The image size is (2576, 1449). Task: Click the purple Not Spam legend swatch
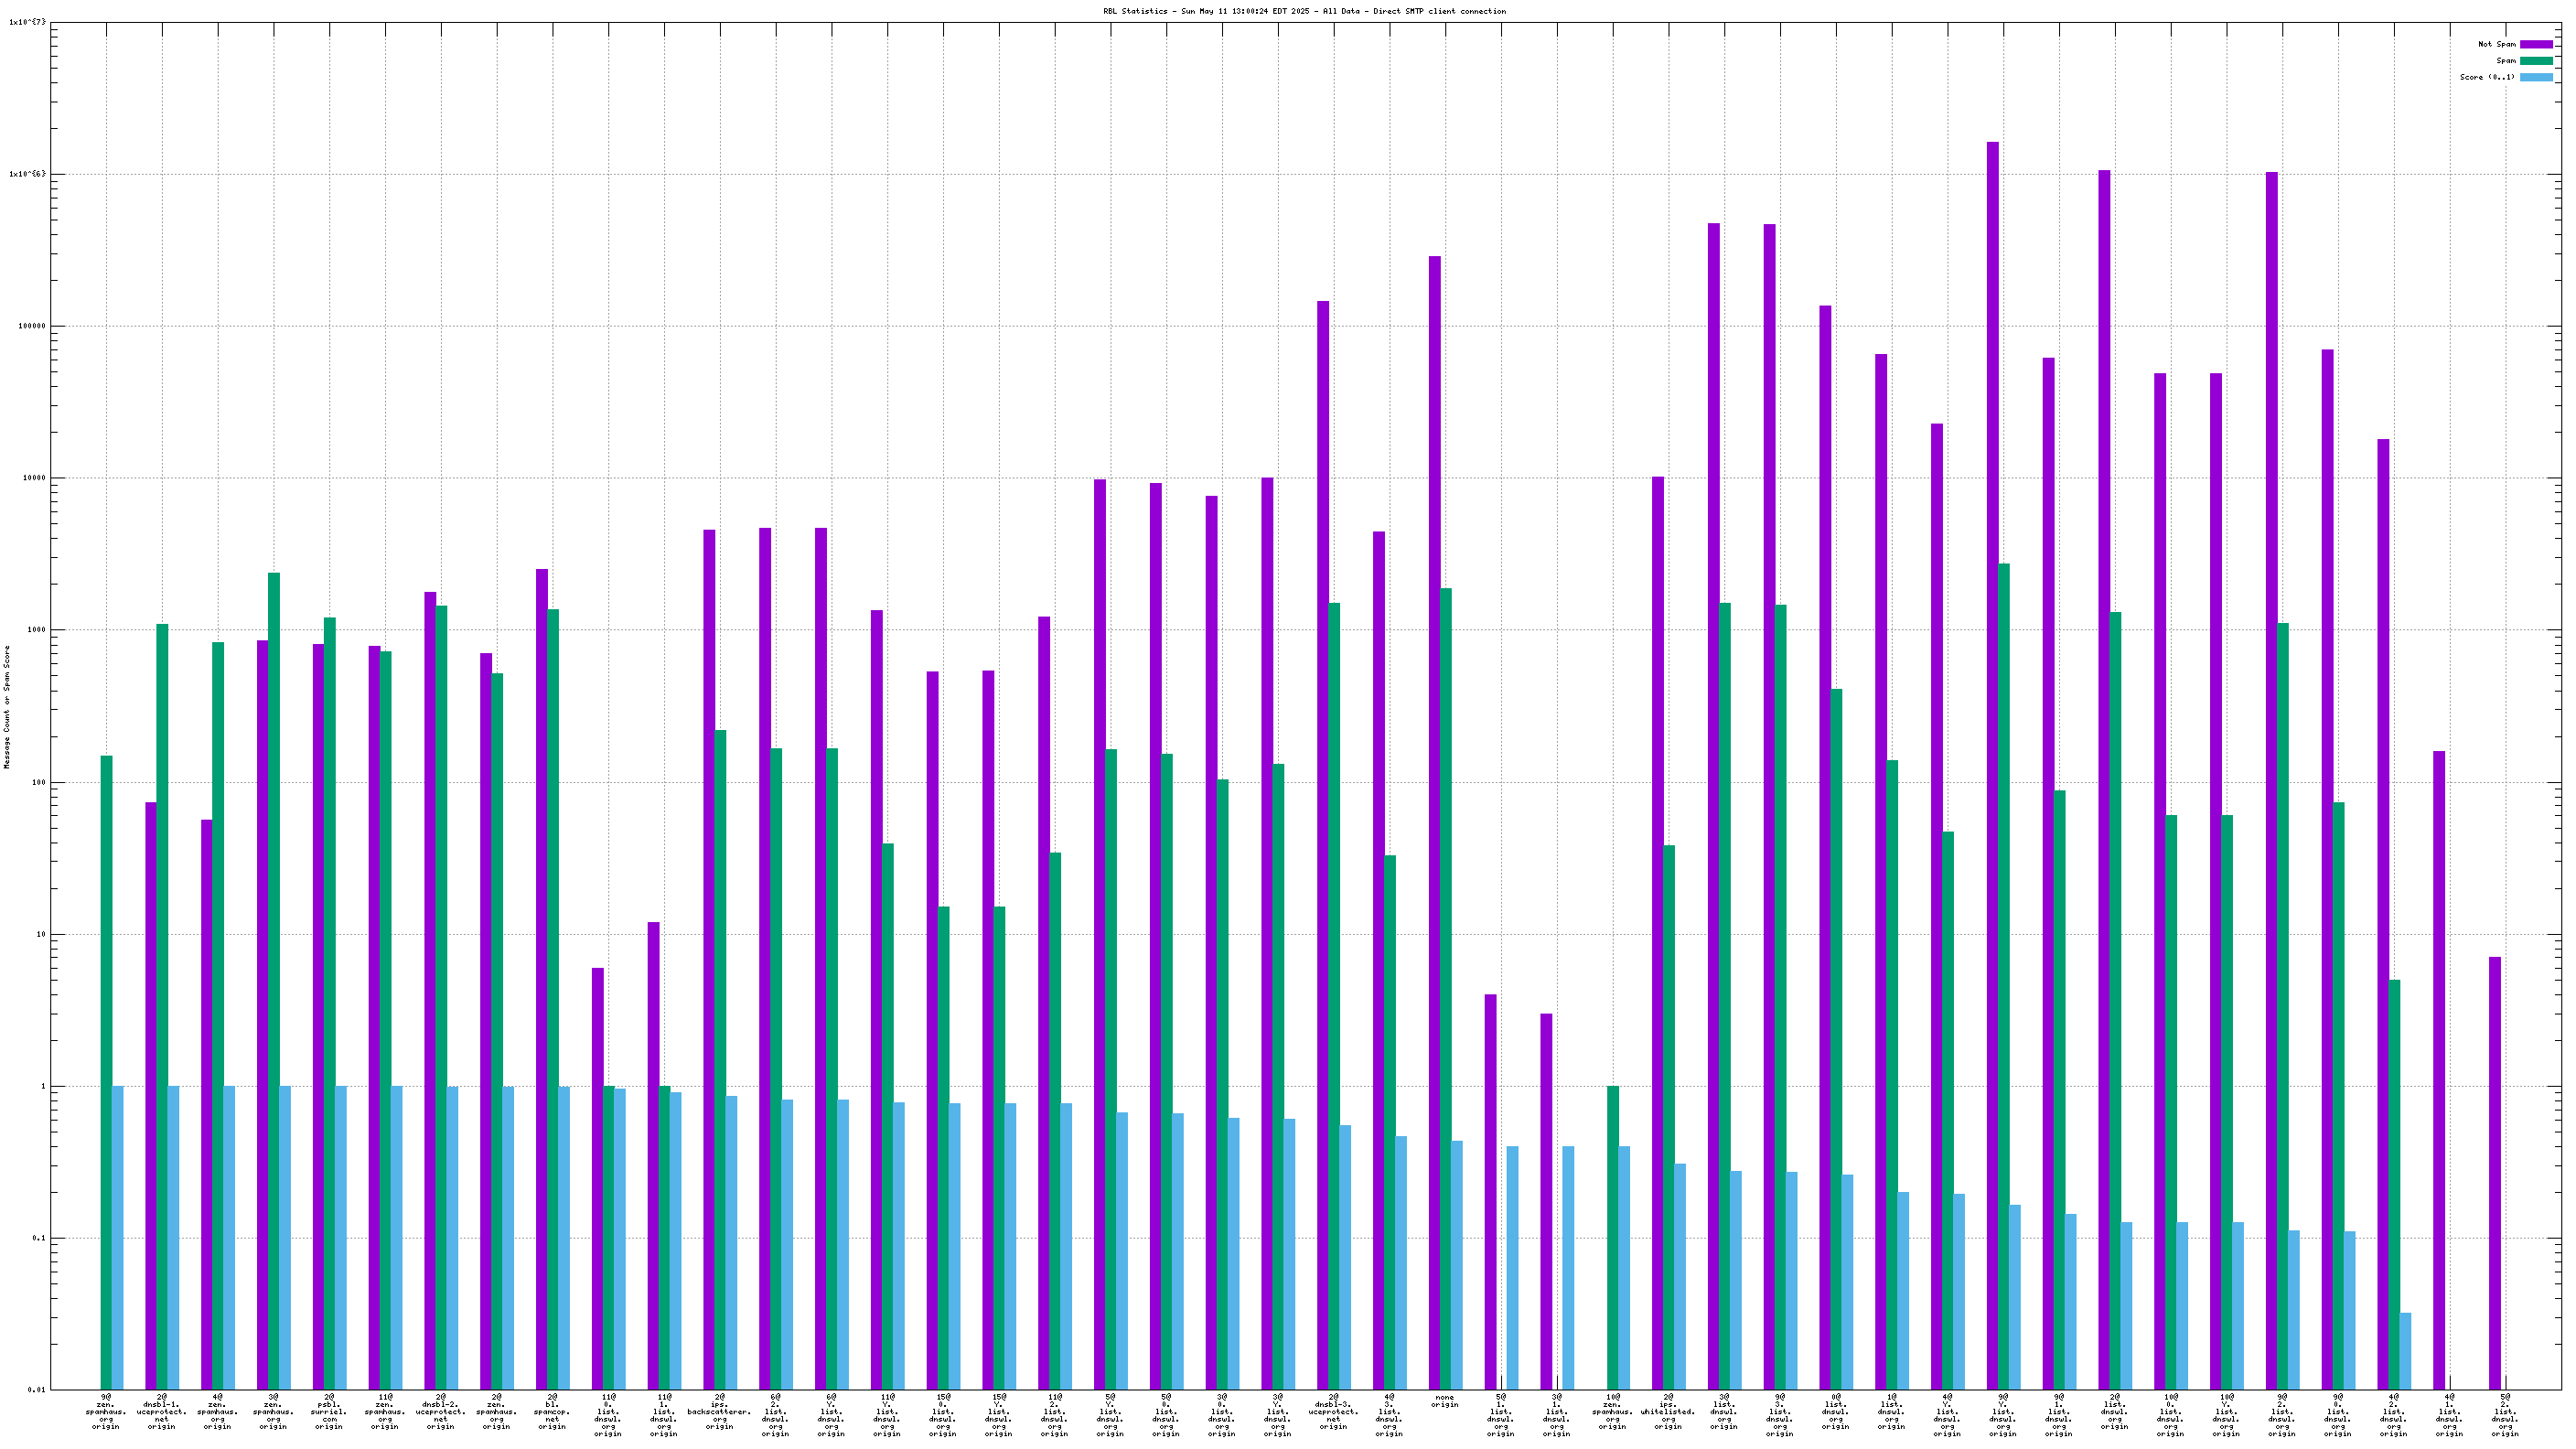(x=2535, y=44)
